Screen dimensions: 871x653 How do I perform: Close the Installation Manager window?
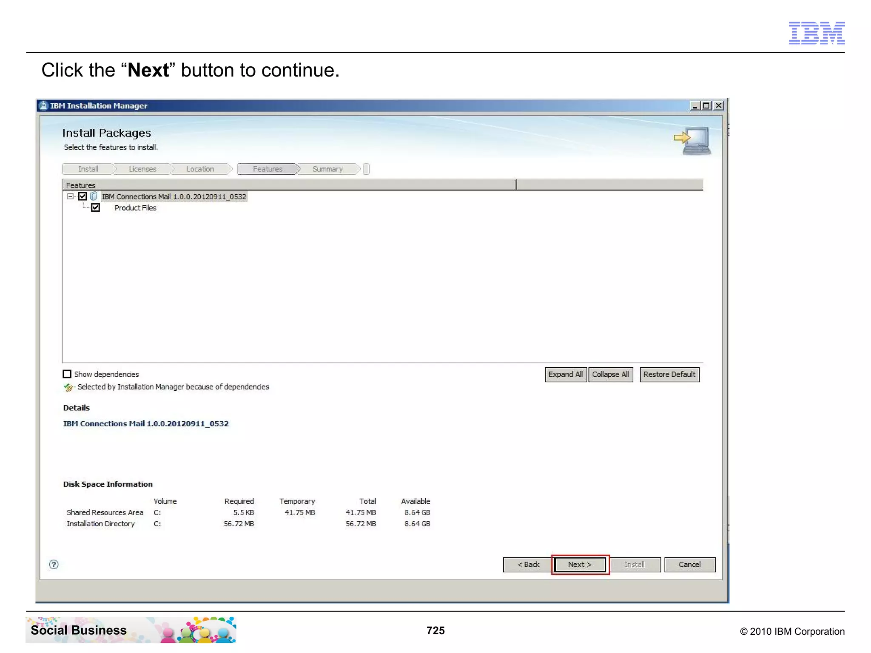719,106
